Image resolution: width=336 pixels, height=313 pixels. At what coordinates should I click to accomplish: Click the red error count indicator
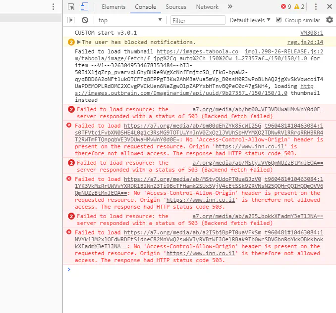click(x=286, y=7)
